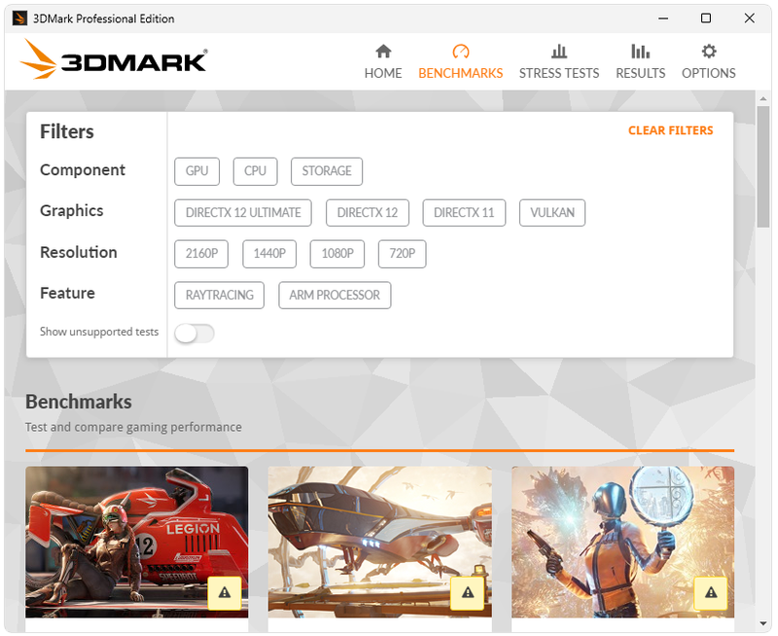
Task: Open the spaceship benchmark thumbnail
Action: pyautogui.click(x=379, y=542)
